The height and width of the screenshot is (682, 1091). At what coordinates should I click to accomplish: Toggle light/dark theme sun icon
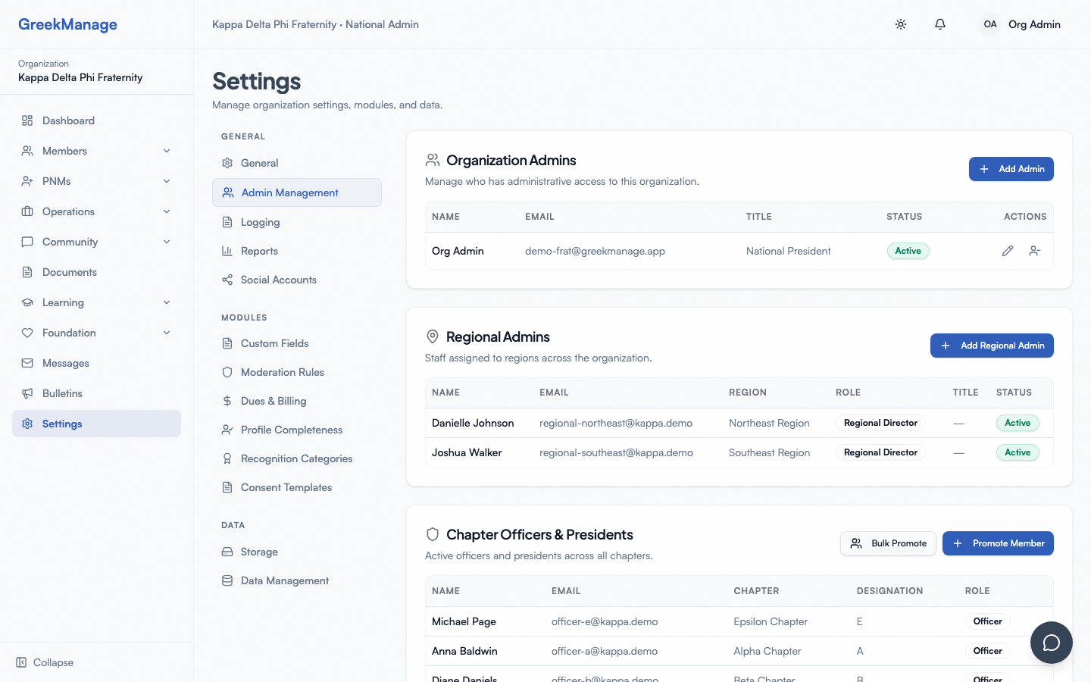[901, 24]
